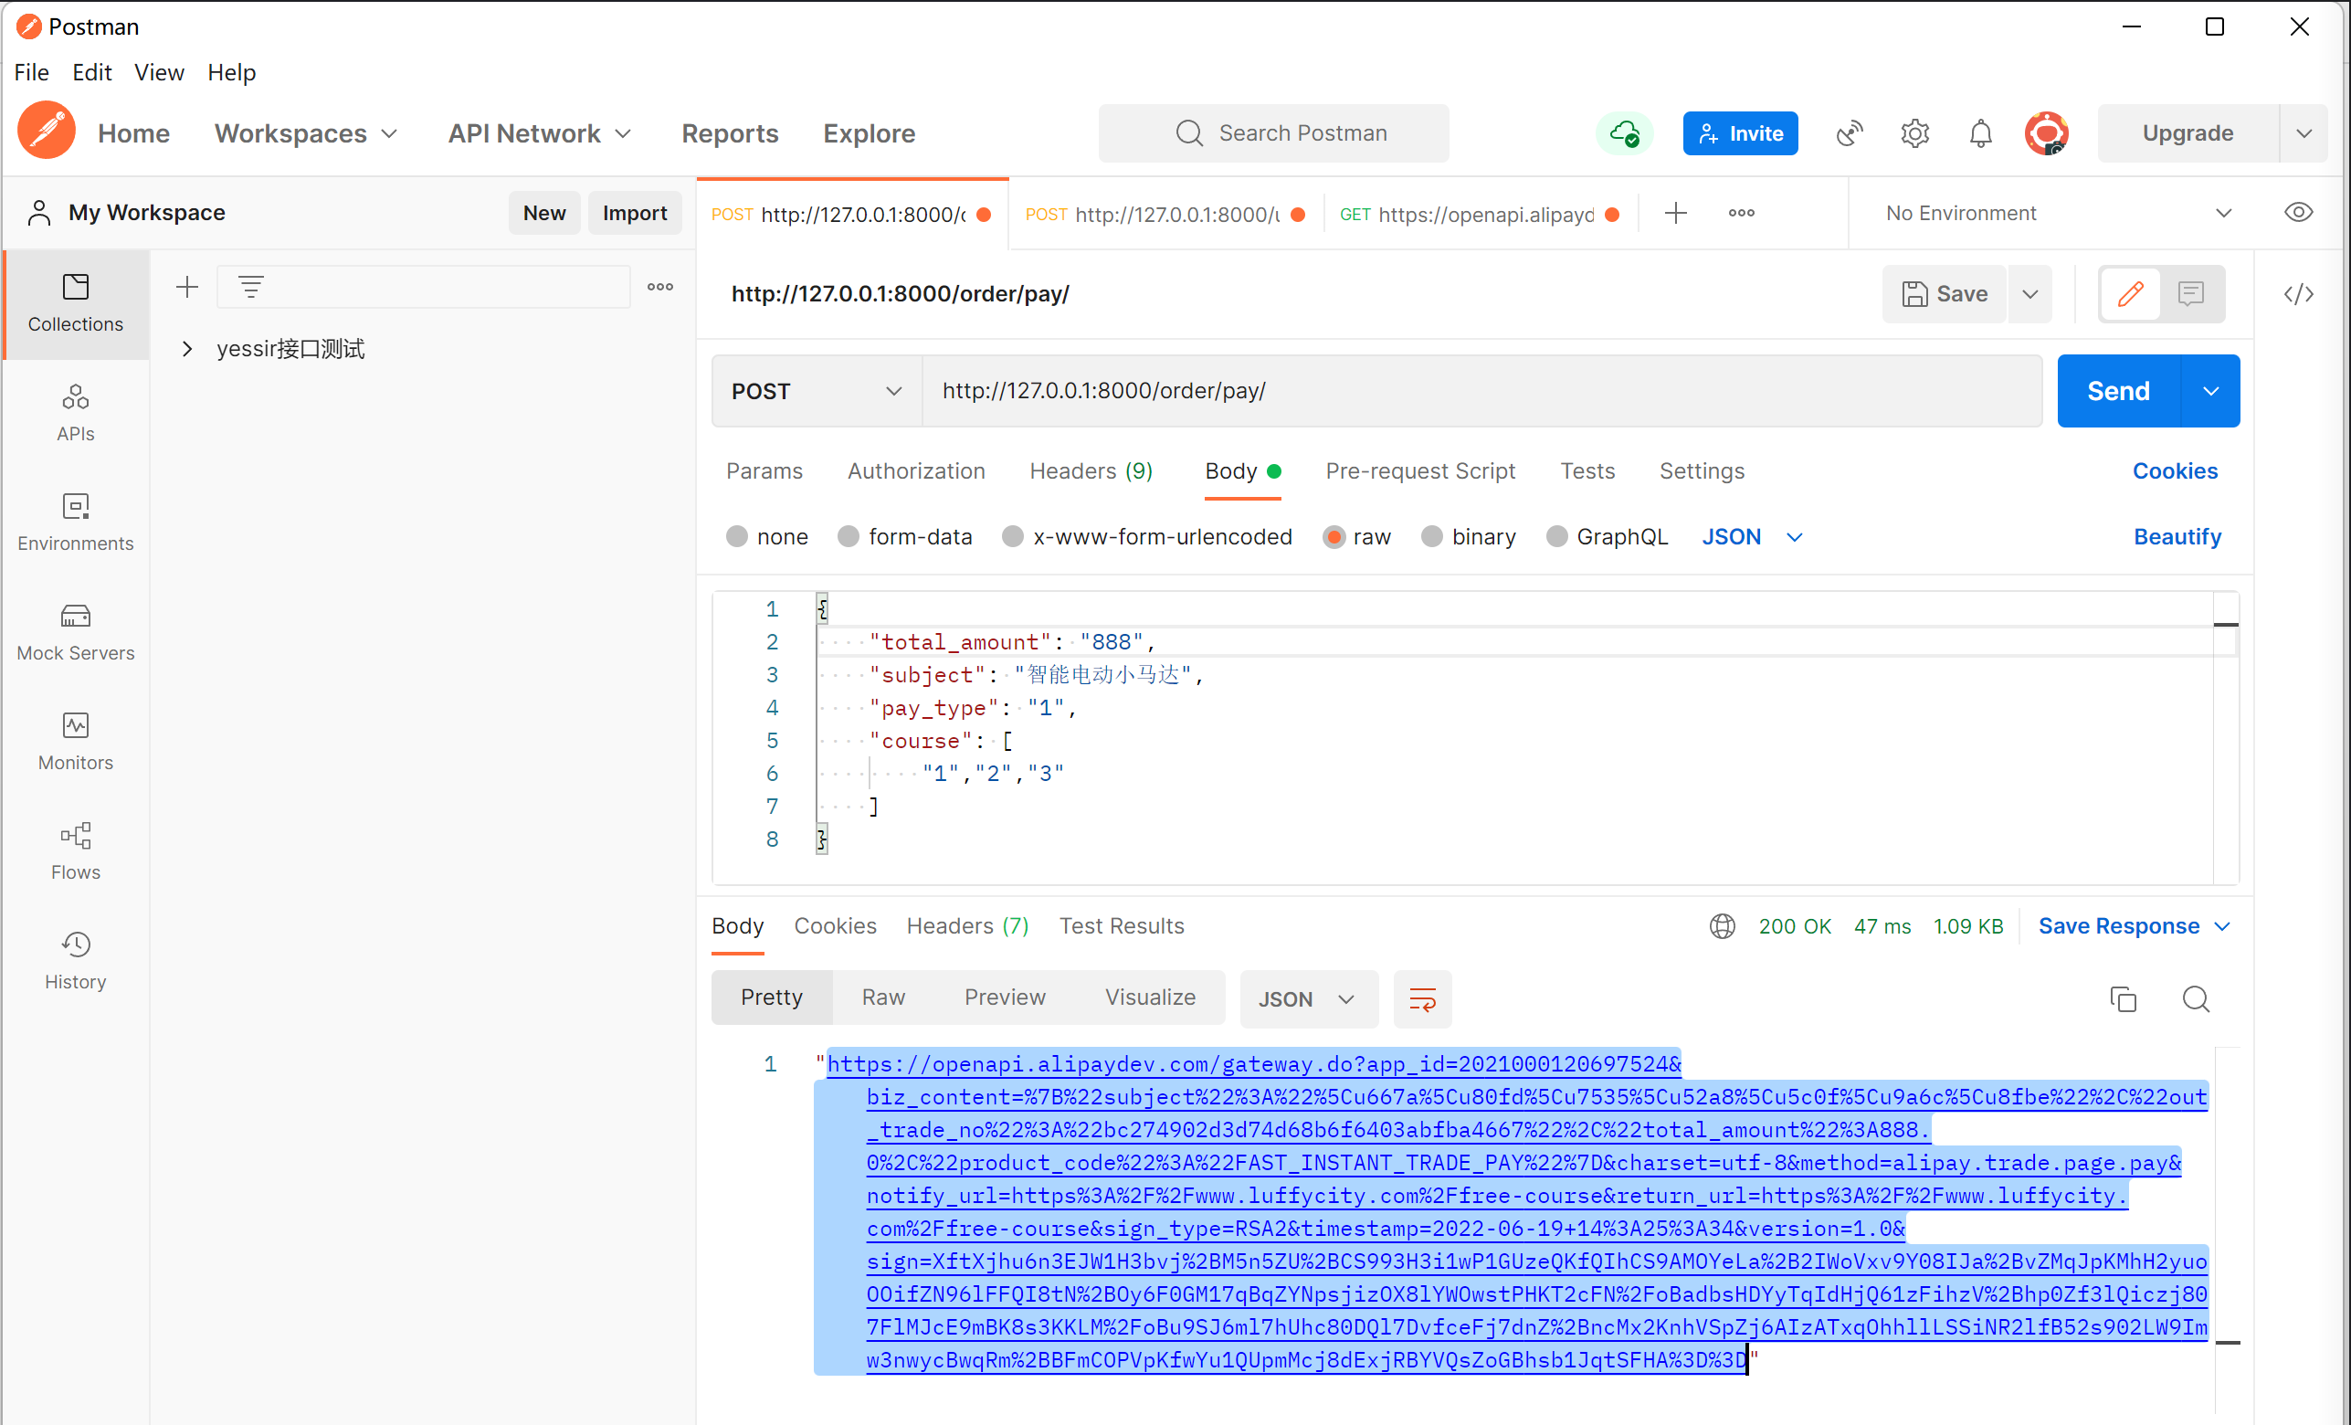Open the Flows sidebar section
Image resolution: width=2351 pixels, height=1425 pixels.
point(76,851)
